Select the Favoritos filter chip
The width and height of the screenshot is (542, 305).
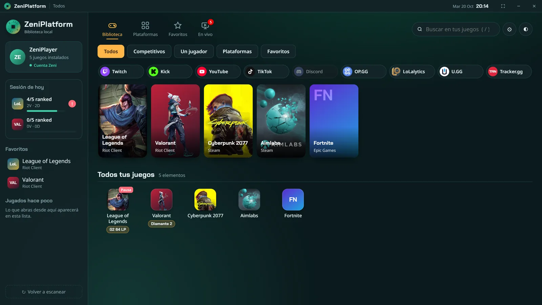(278, 52)
